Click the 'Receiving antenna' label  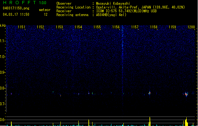click(72, 15)
